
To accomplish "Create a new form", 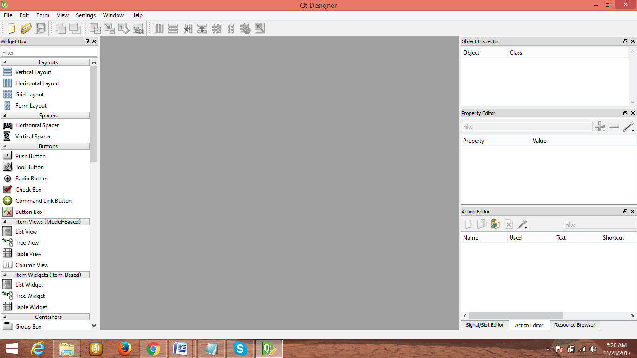I will tap(12, 28).
